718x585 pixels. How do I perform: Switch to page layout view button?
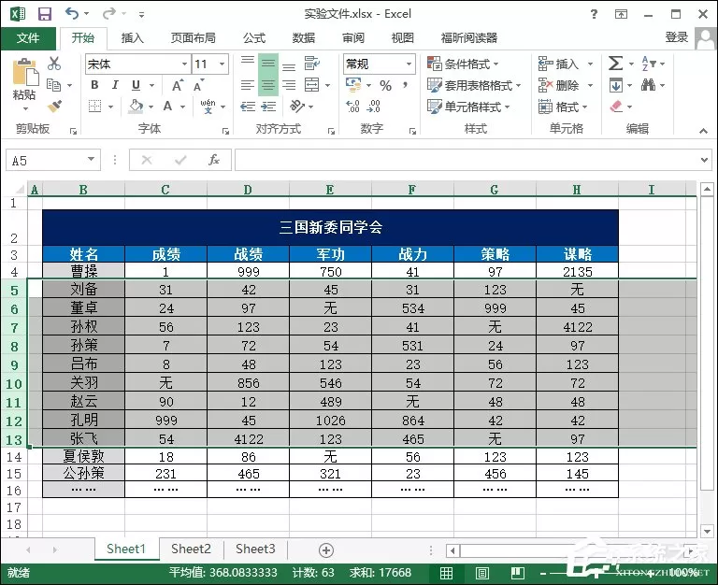[x=482, y=573]
